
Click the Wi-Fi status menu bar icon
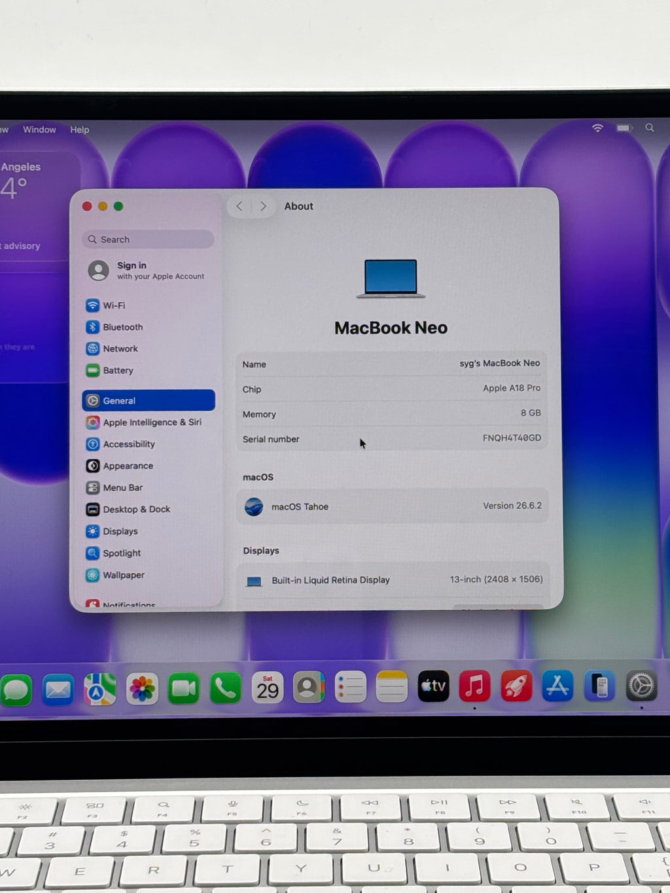tap(597, 128)
